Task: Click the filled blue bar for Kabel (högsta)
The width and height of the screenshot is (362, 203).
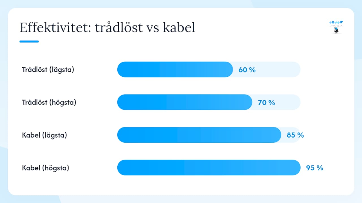Action: click(209, 167)
